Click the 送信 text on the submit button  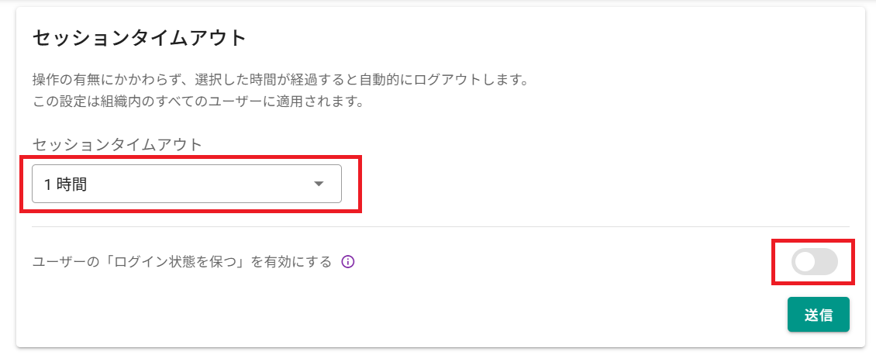[x=818, y=315]
